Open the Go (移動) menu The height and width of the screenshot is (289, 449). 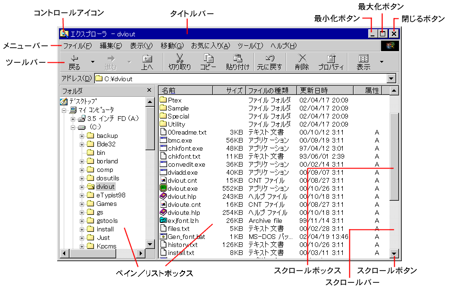coord(172,46)
